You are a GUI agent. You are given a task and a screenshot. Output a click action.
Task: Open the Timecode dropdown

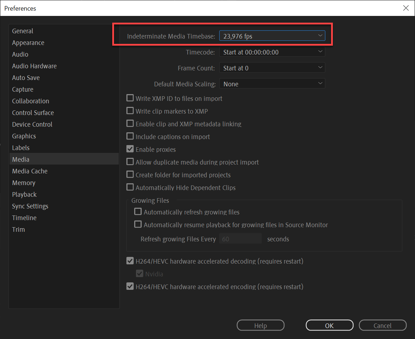[272, 51]
